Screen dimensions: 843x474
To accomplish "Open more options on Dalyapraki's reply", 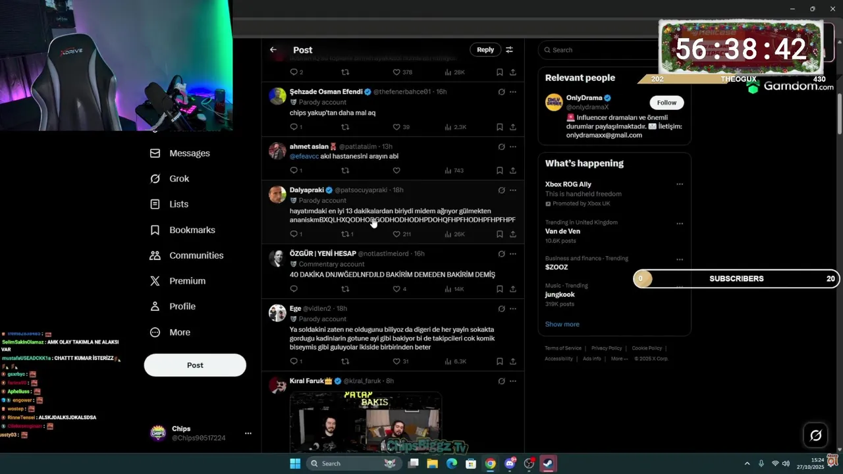I will coord(513,190).
